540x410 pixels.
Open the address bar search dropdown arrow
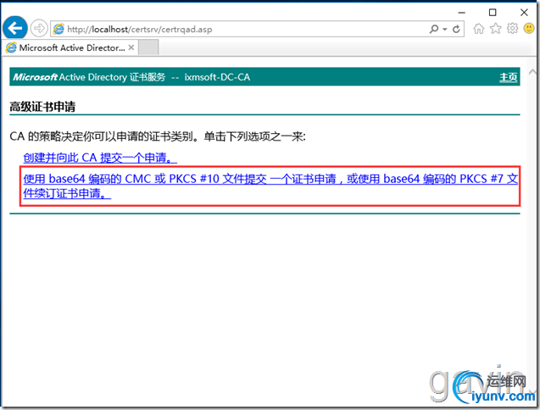coord(444,30)
